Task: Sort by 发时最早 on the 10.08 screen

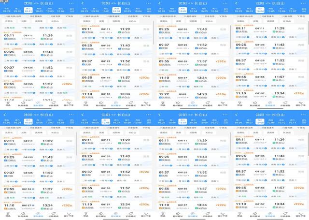Action: pos(270,215)
